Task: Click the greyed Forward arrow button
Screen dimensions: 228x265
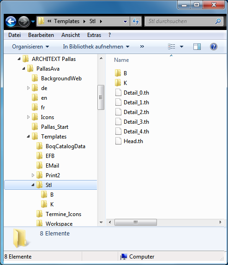Action: (24, 21)
